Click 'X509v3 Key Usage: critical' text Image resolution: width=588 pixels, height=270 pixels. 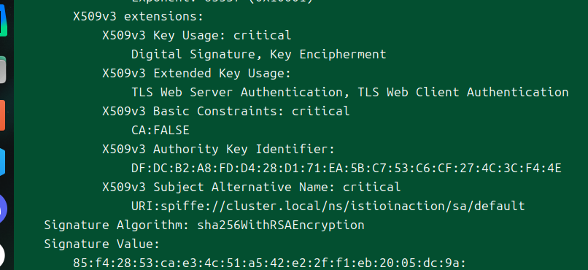(x=196, y=35)
